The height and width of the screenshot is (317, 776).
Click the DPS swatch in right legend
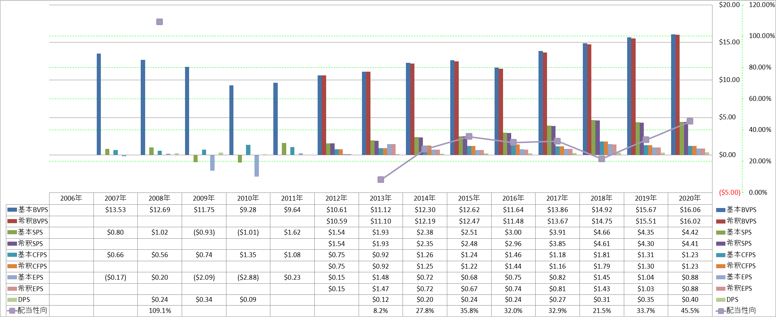pyautogui.click(x=721, y=300)
